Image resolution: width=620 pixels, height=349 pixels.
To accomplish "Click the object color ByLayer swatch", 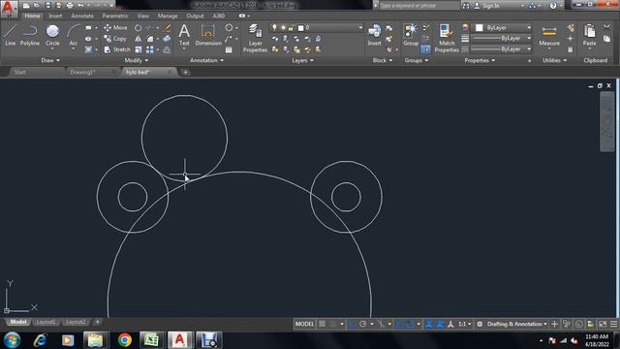I will [480, 28].
